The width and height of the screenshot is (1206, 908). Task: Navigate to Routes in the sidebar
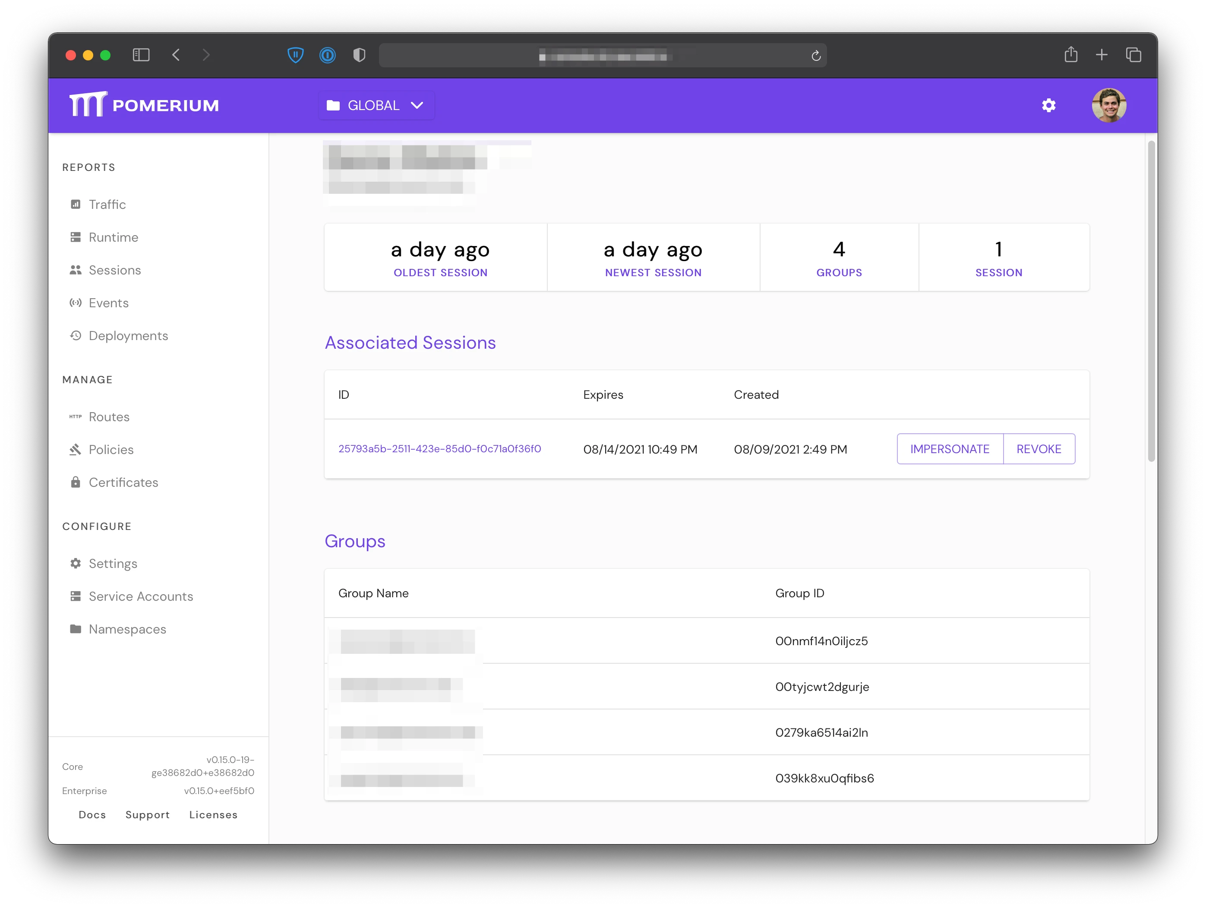(x=109, y=417)
